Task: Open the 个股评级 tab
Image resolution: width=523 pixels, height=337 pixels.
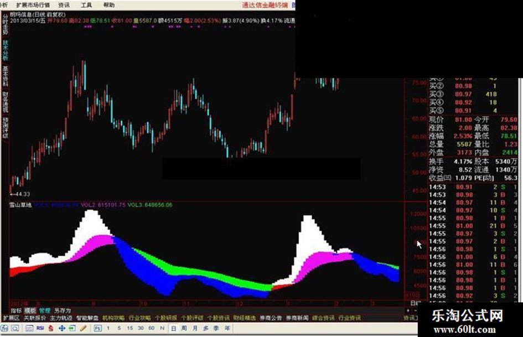Action: click(x=192, y=318)
